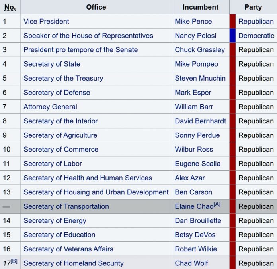
Task: Open the Secretary of Defense link
Action: click(x=57, y=93)
